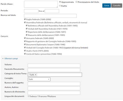
Task: Click the Cancella button
Action: pos(117,6)
